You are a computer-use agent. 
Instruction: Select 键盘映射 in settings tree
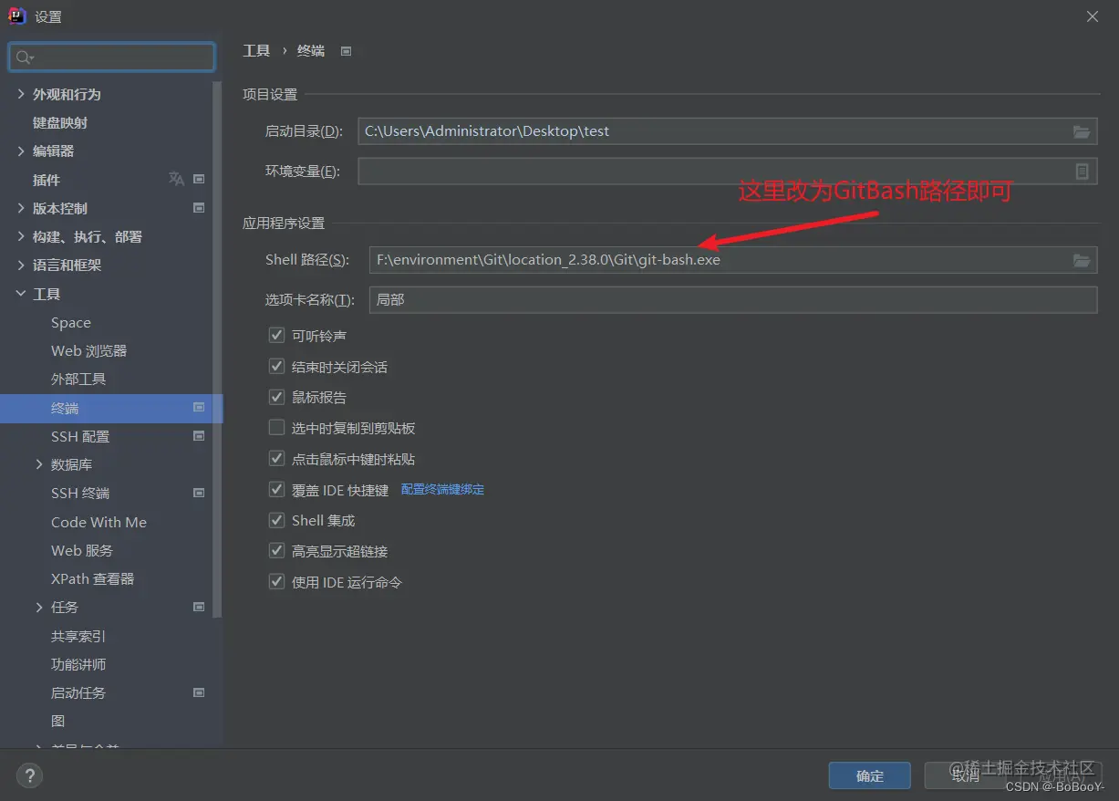60,122
